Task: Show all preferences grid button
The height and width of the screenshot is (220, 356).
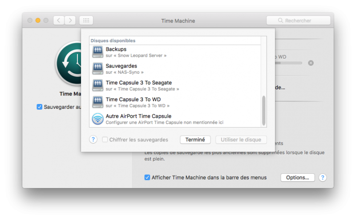Action: coord(86,20)
